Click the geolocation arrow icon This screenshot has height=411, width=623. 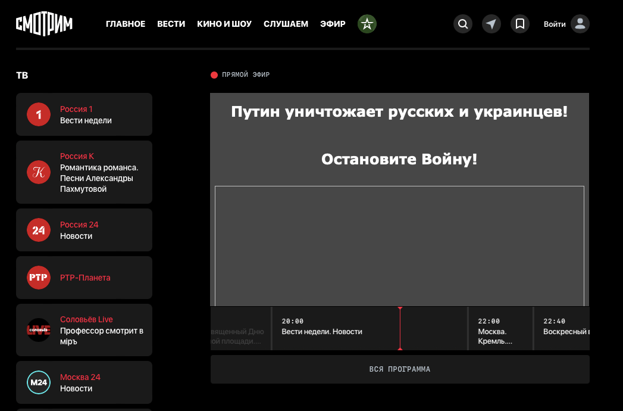[x=491, y=24]
